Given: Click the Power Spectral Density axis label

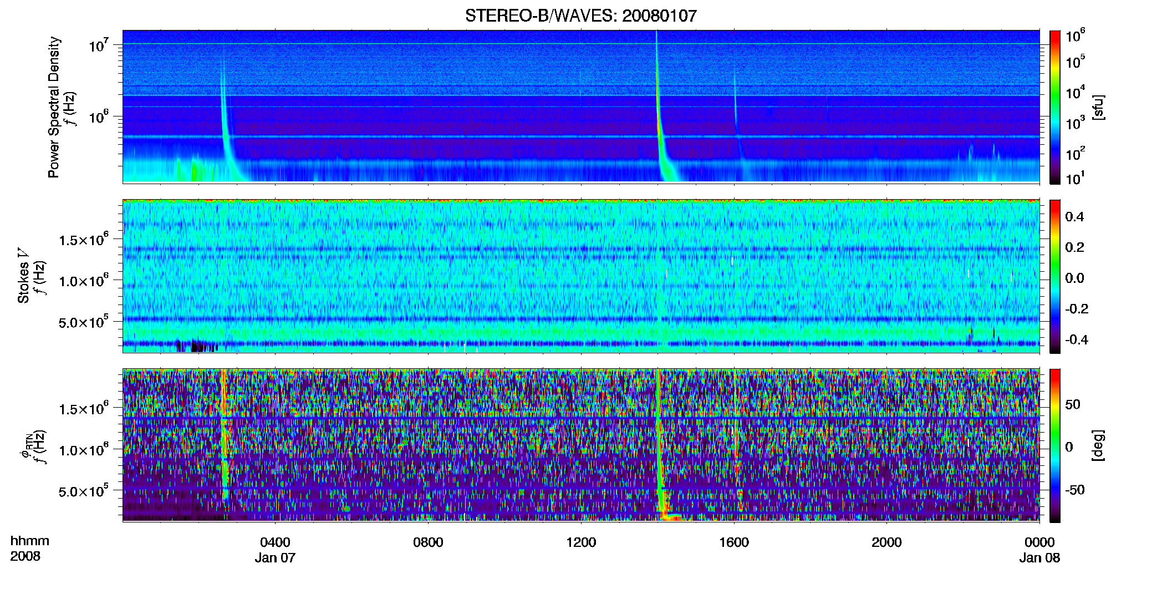Looking at the screenshot, I should [x=54, y=107].
